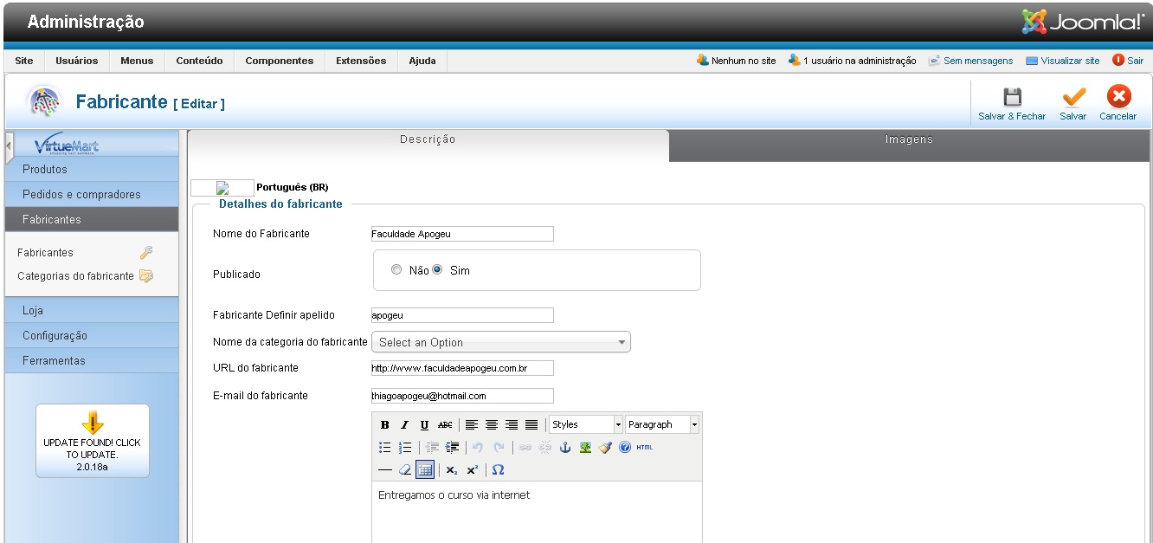Open the Paragraph format dropdown
This screenshot has height=543, width=1153.
pos(662,424)
